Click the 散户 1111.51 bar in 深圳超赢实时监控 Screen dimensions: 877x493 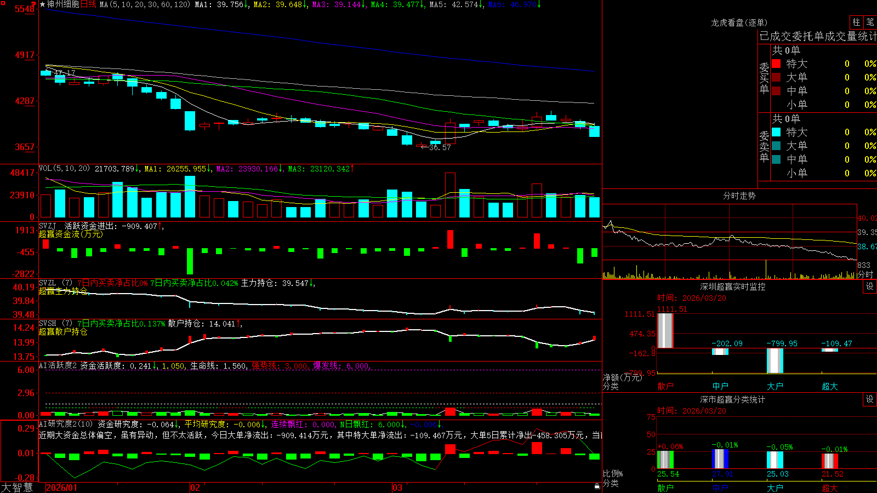[665, 330]
